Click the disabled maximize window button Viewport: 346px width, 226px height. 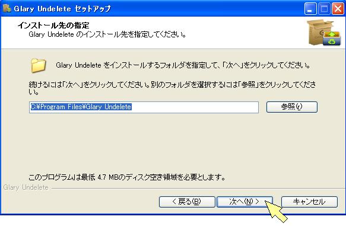(324, 9)
